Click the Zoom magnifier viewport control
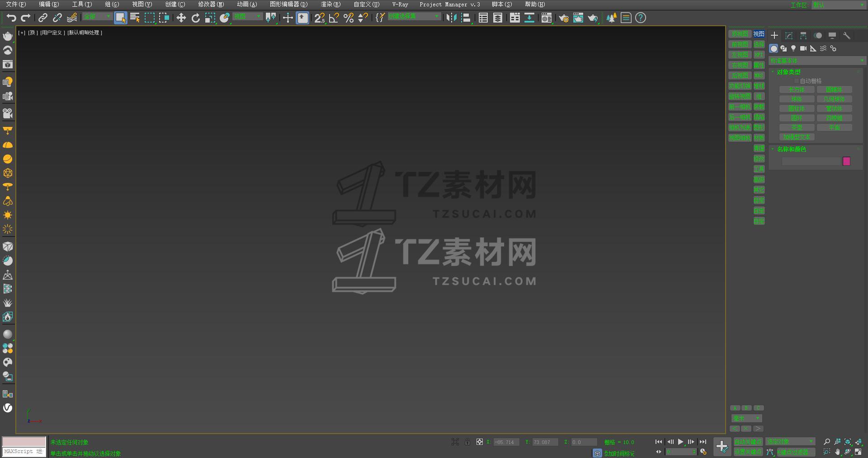The width and height of the screenshot is (868, 458). pyautogui.click(x=827, y=442)
